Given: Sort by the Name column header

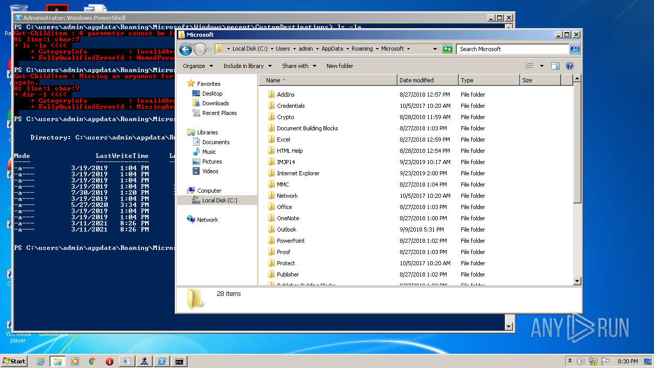Looking at the screenshot, I should point(328,80).
